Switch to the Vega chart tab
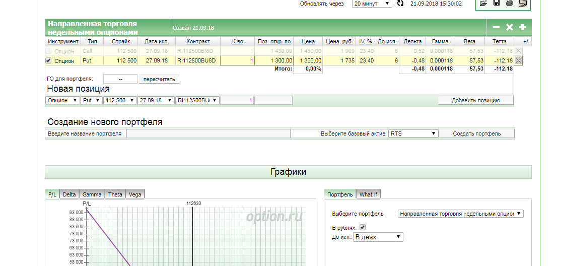The height and width of the screenshot is (266, 561). [135, 194]
